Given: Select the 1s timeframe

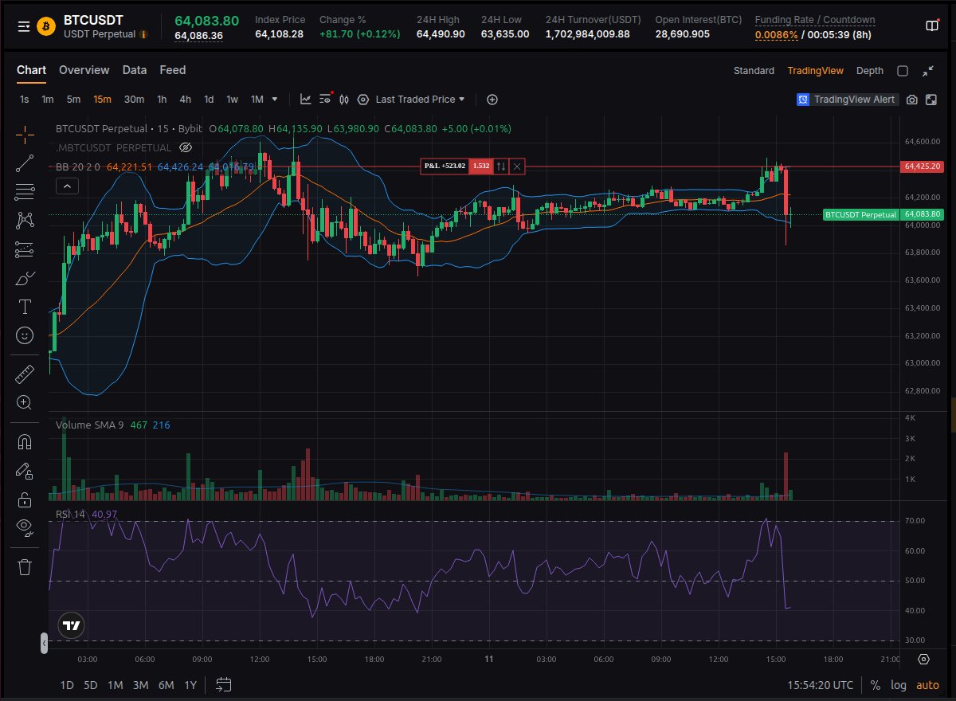Looking at the screenshot, I should pos(25,100).
